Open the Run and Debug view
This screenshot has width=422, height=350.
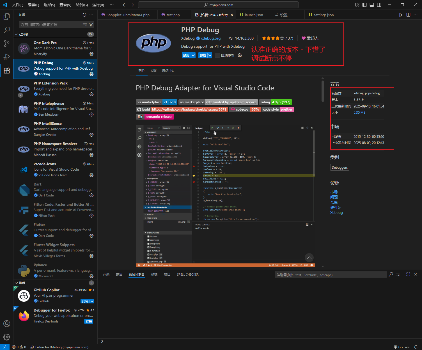pos(6,57)
